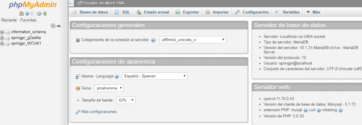Collapse all databases with minus icon
Screen dimensions: 362x125
53,26
